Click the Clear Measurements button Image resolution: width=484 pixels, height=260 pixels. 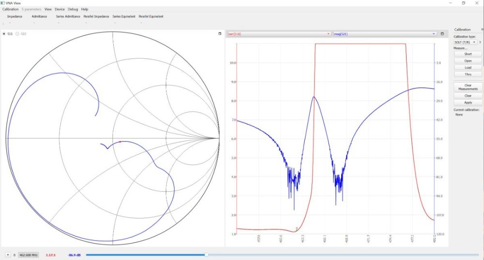click(468, 87)
